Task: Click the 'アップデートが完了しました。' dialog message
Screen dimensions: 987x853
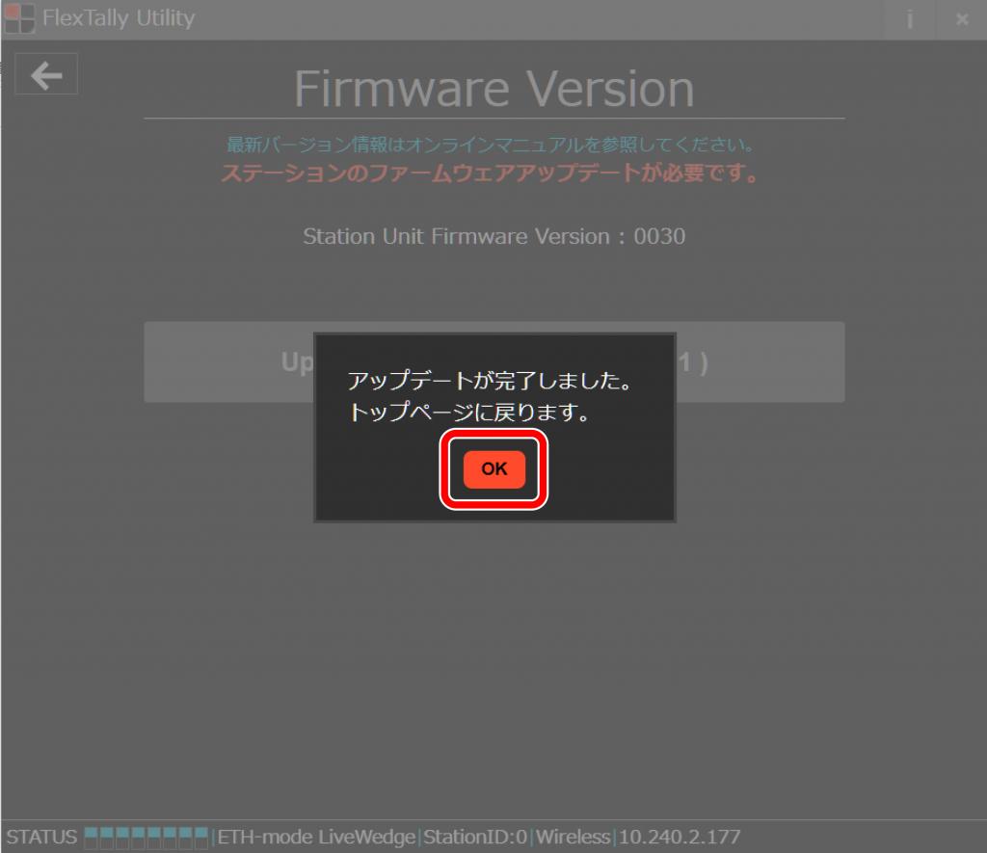Action: [491, 380]
